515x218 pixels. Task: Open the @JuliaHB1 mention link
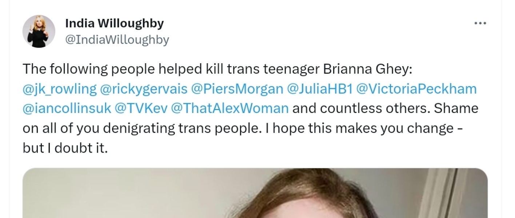tap(320, 89)
